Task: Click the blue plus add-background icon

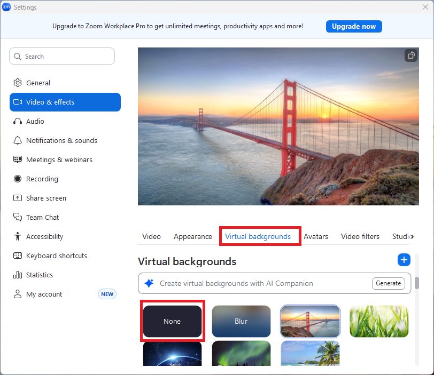Action: click(404, 260)
